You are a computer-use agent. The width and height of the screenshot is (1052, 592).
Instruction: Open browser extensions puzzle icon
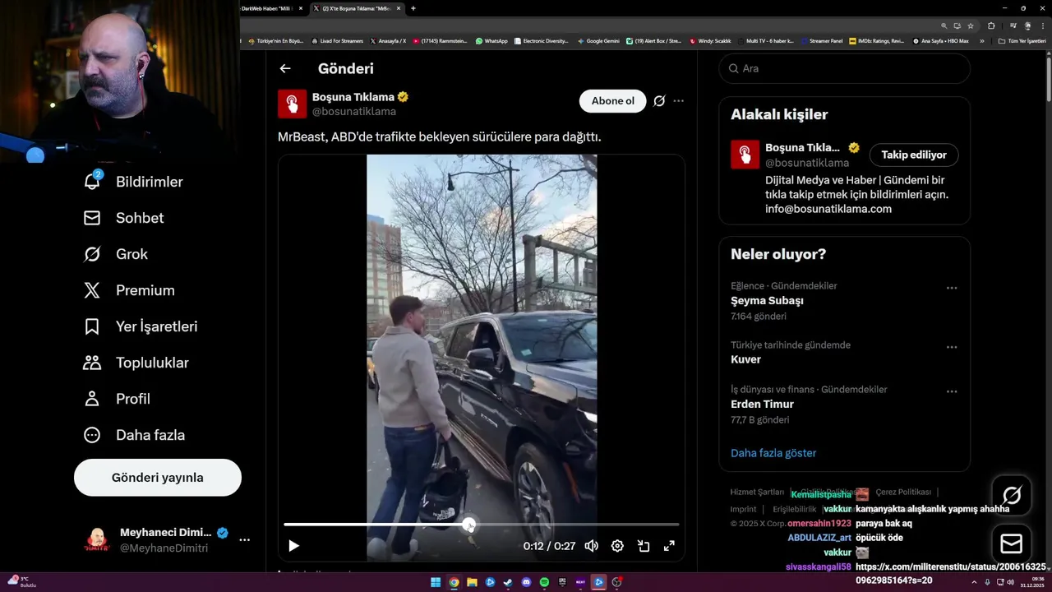coord(991,25)
